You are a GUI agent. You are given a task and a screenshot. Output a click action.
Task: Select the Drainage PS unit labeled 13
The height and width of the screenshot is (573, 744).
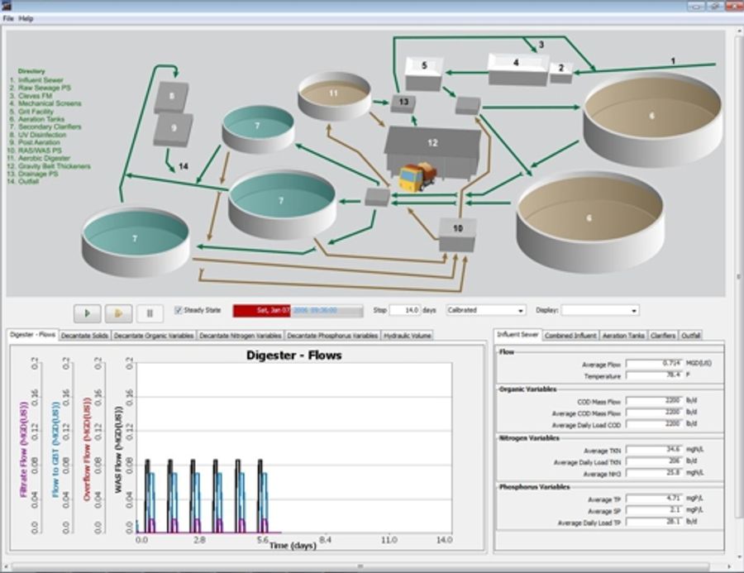click(x=404, y=103)
